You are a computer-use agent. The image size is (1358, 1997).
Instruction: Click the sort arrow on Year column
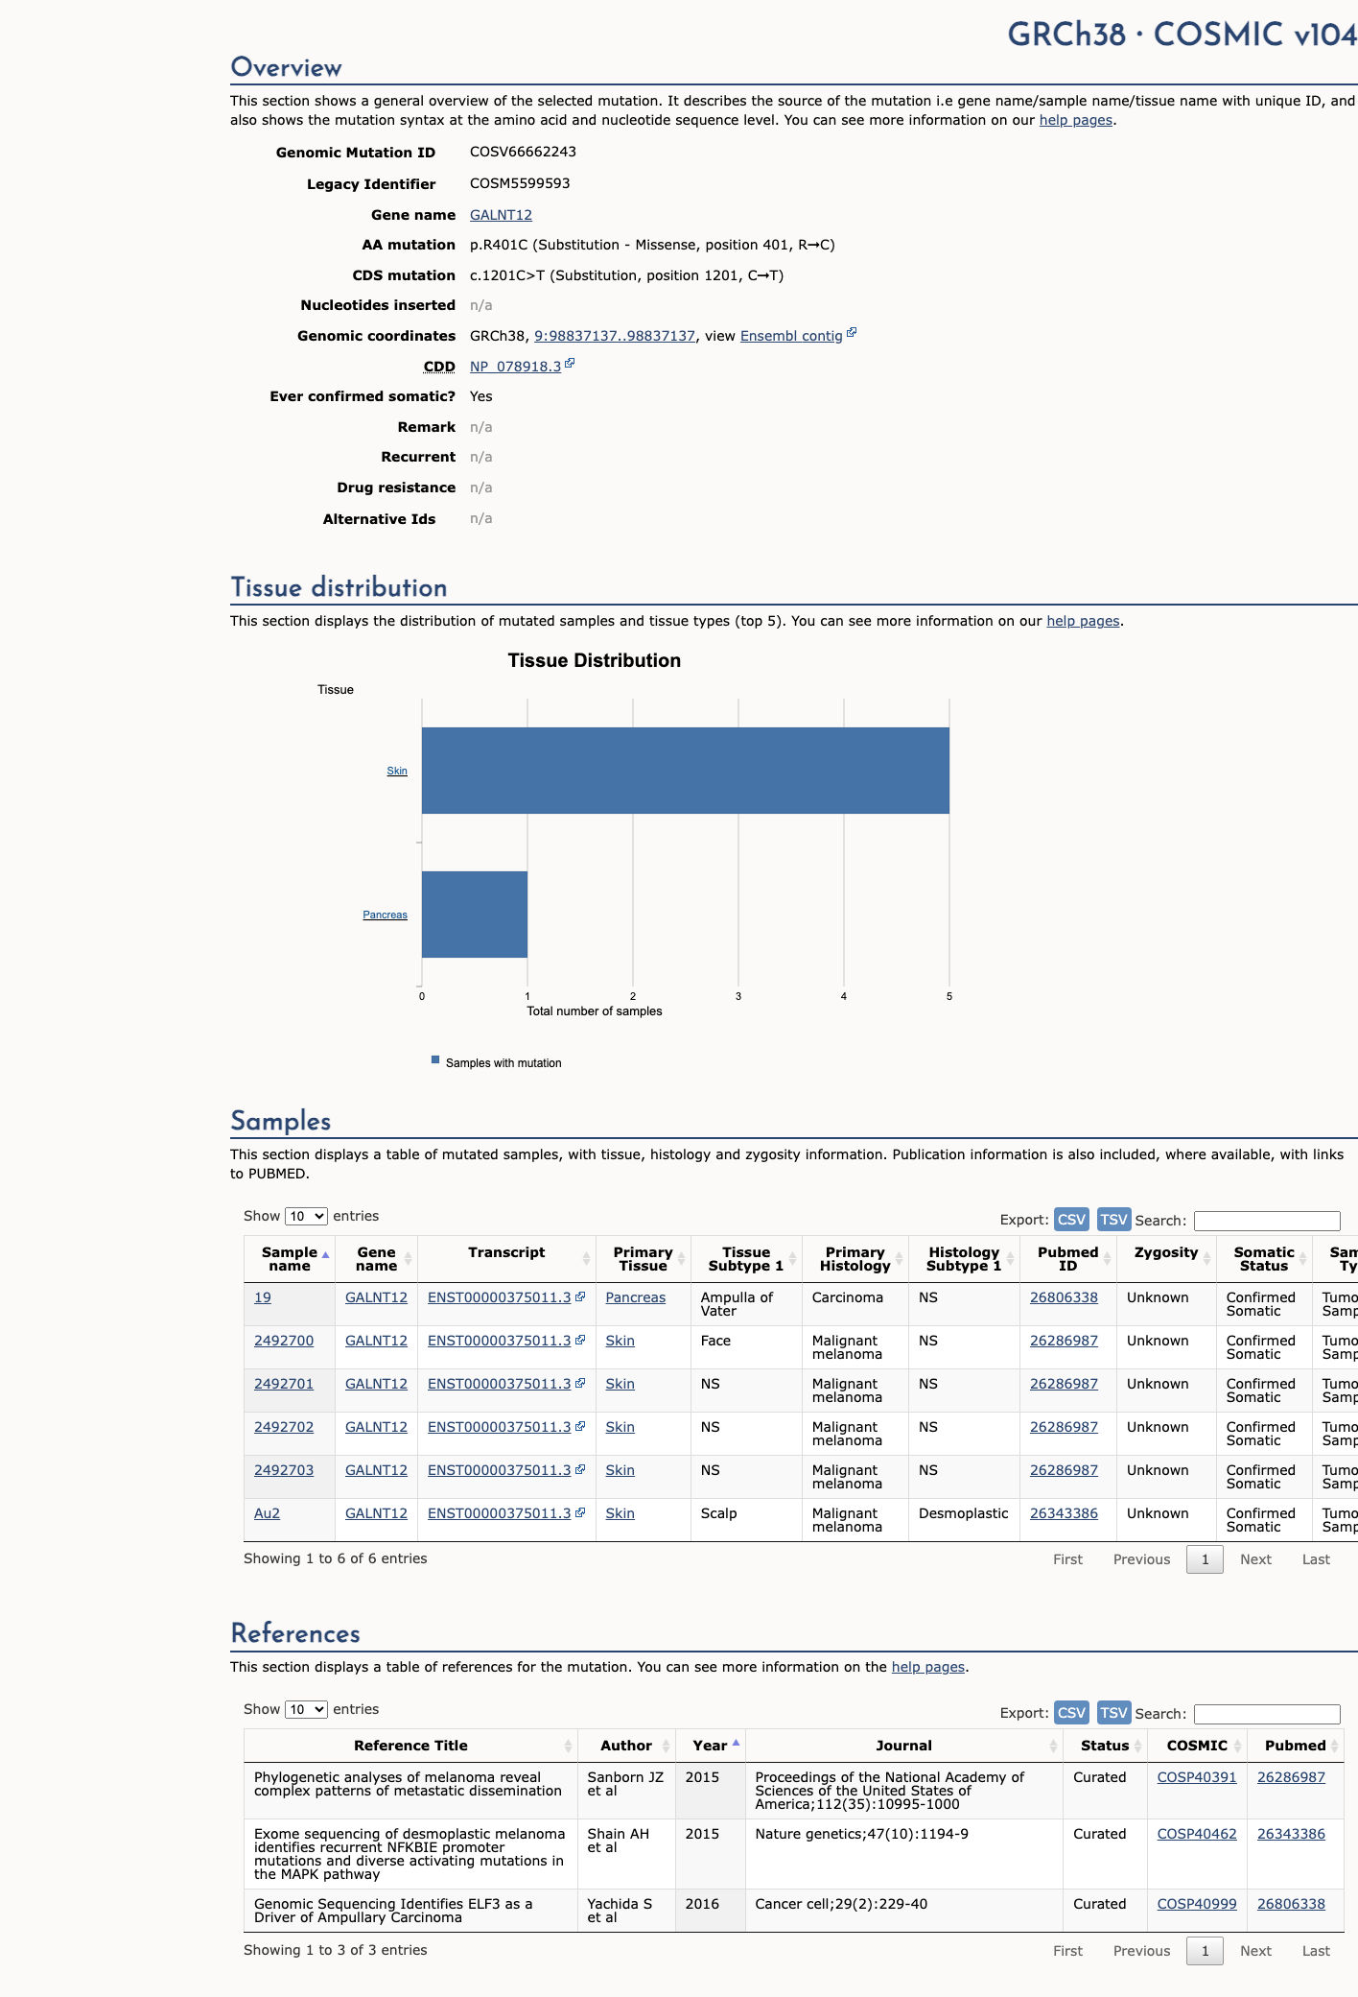tap(736, 1743)
